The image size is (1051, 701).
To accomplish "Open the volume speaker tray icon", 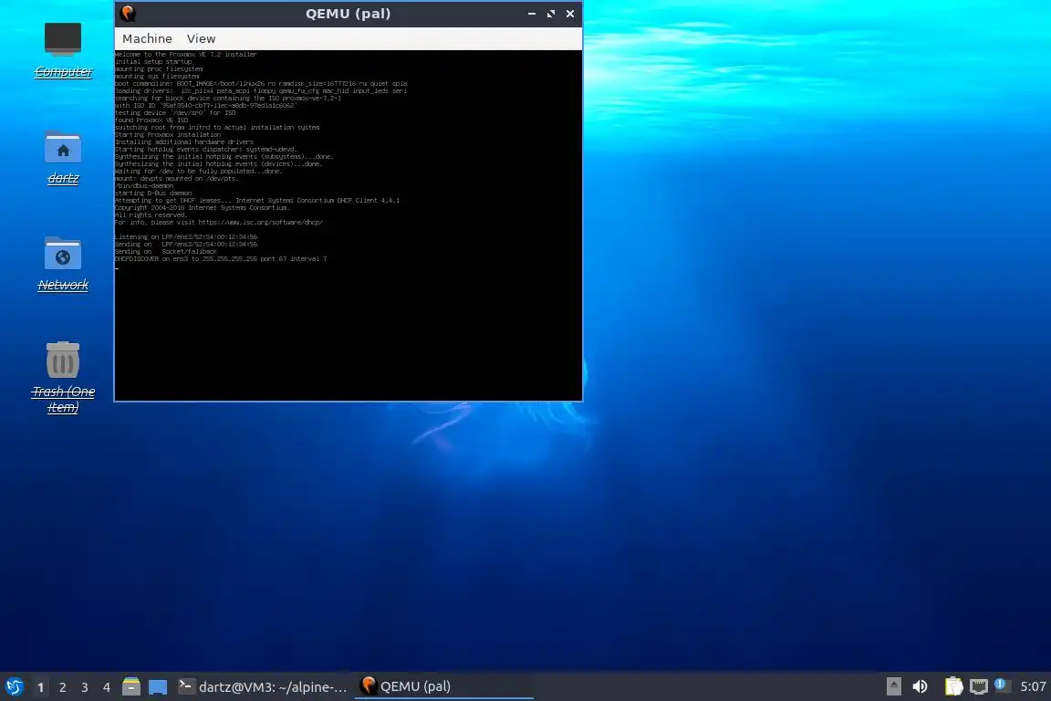I will (x=921, y=686).
